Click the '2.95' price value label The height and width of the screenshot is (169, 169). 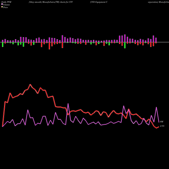coord(162,126)
